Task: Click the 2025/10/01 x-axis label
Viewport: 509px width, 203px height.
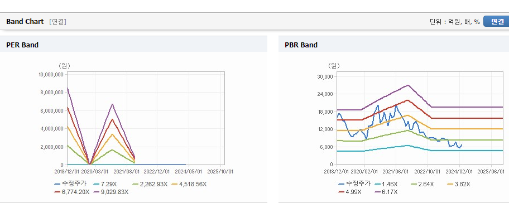Action: pos(221,171)
